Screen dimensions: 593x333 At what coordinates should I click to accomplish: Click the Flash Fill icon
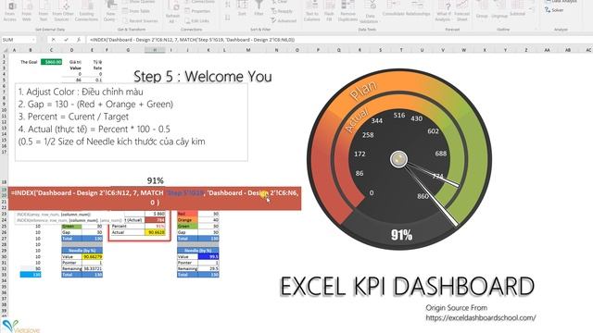pyautogui.click(x=330, y=11)
